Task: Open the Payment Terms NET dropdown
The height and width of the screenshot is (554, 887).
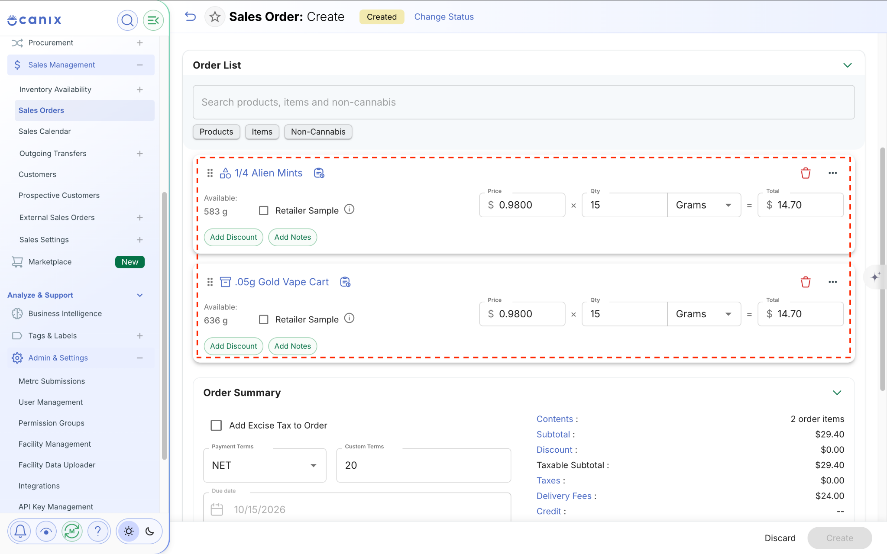Action: tap(265, 465)
